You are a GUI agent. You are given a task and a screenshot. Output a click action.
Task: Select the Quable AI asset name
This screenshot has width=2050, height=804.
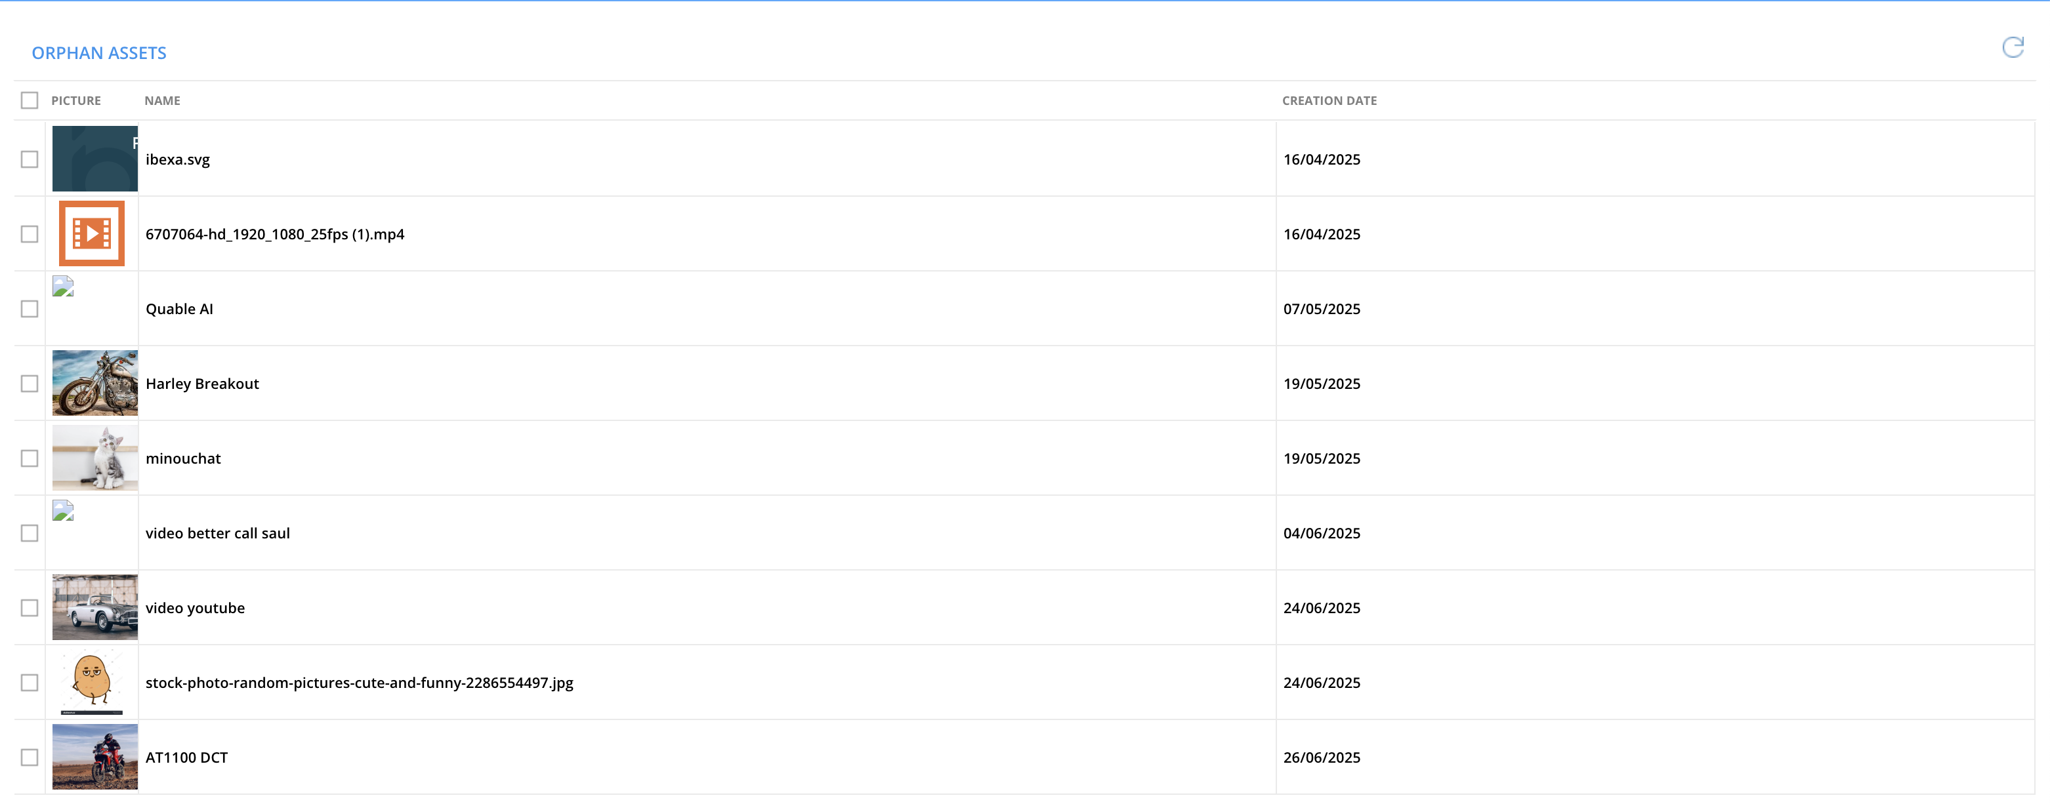[x=179, y=309]
